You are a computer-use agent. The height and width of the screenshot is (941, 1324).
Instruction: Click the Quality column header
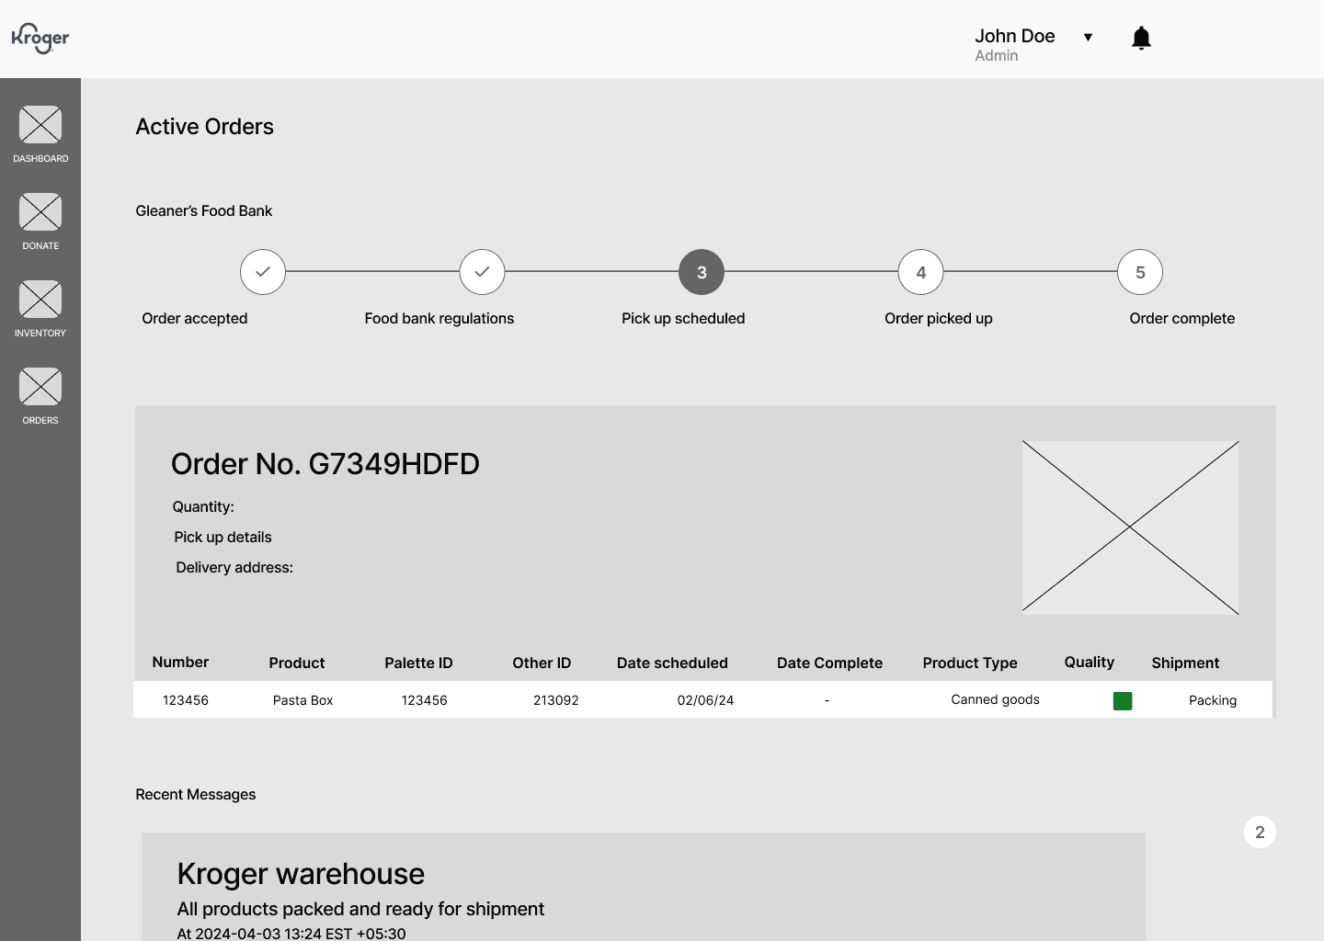point(1090,662)
